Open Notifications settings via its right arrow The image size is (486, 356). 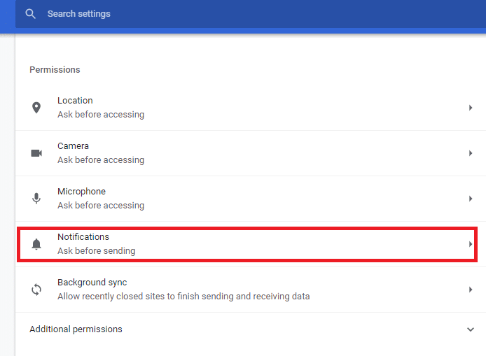[x=471, y=244]
